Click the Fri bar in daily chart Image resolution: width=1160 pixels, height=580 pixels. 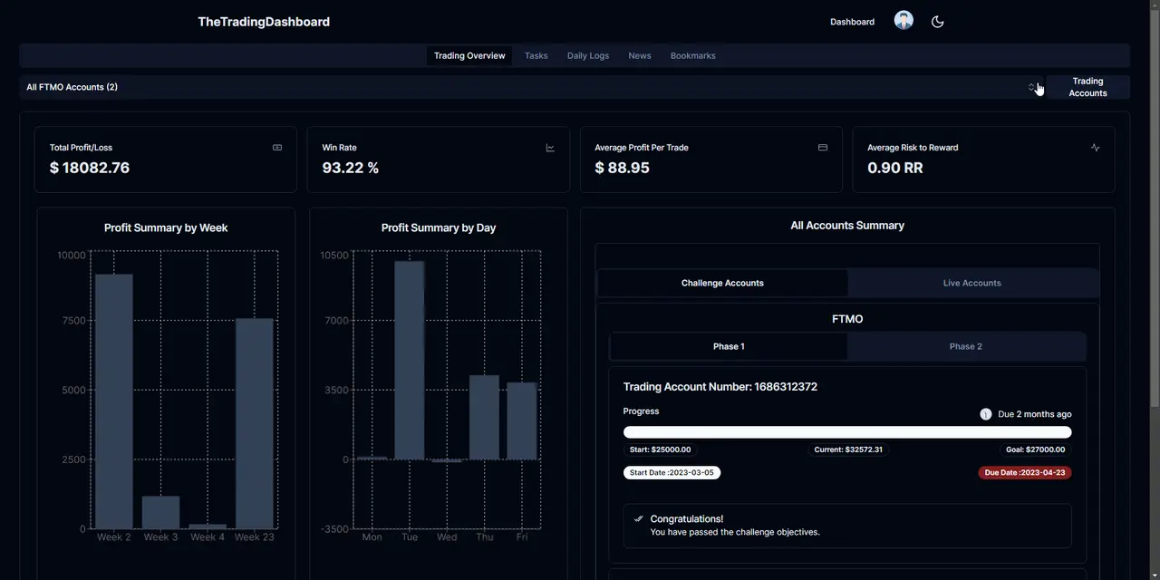click(x=522, y=420)
